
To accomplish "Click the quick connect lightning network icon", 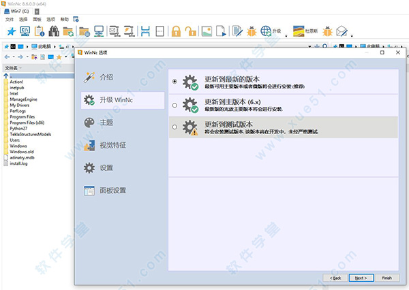I will point(130,31).
